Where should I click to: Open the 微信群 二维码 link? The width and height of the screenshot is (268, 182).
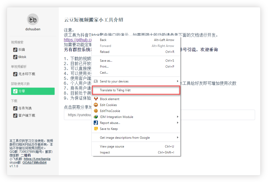tap(26, 155)
